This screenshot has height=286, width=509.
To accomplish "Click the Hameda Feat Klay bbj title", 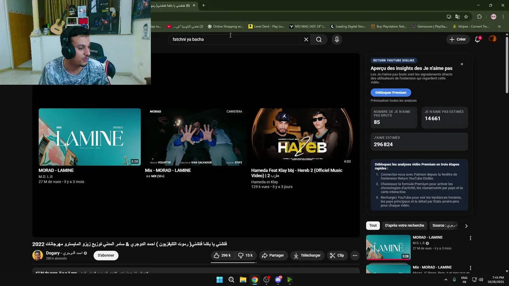I will coord(297,173).
